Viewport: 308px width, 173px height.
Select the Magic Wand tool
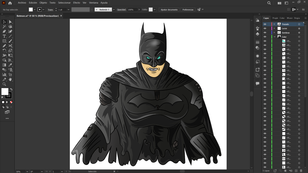(4, 27)
